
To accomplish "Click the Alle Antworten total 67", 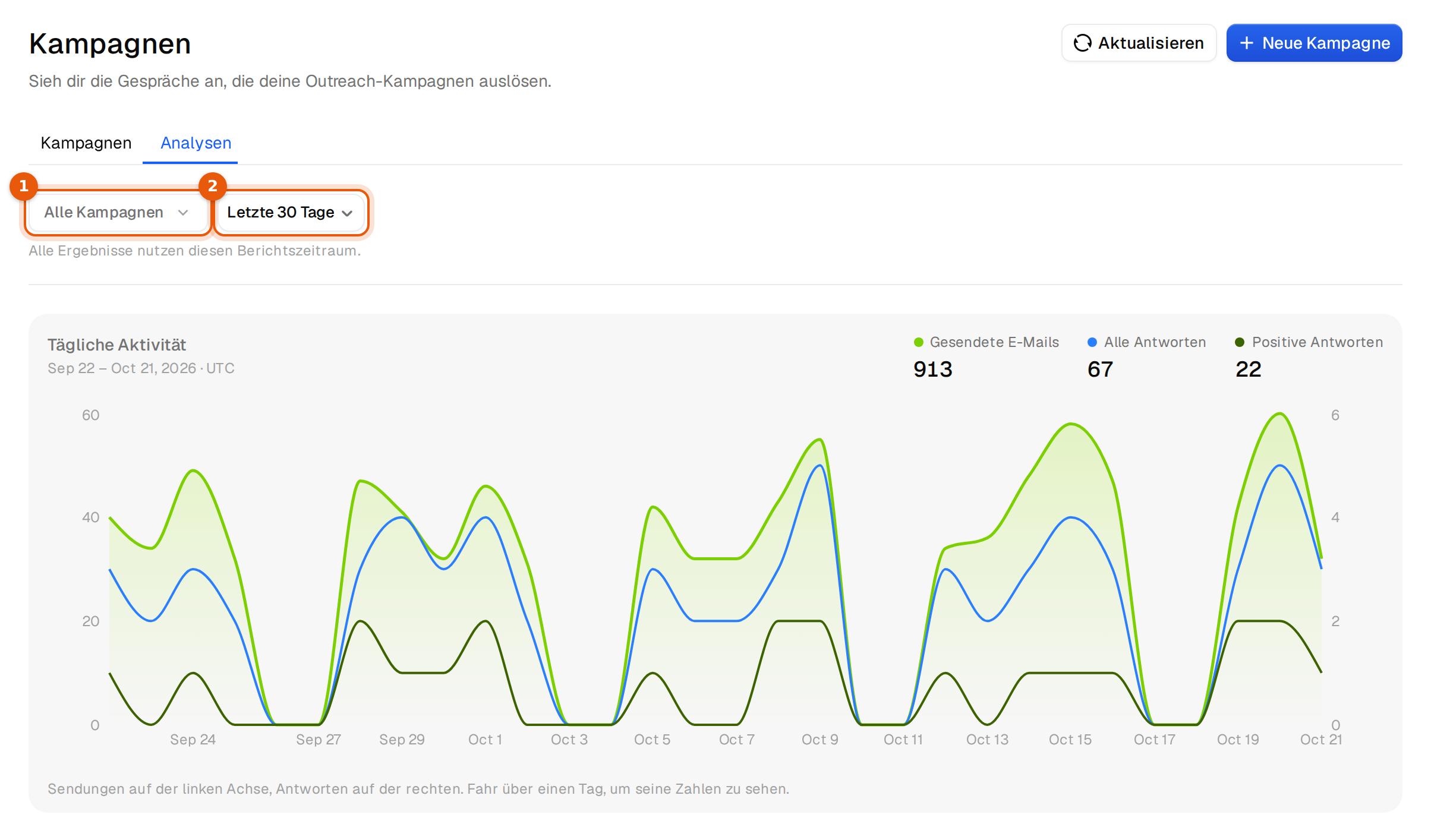I will coord(1100,369).
